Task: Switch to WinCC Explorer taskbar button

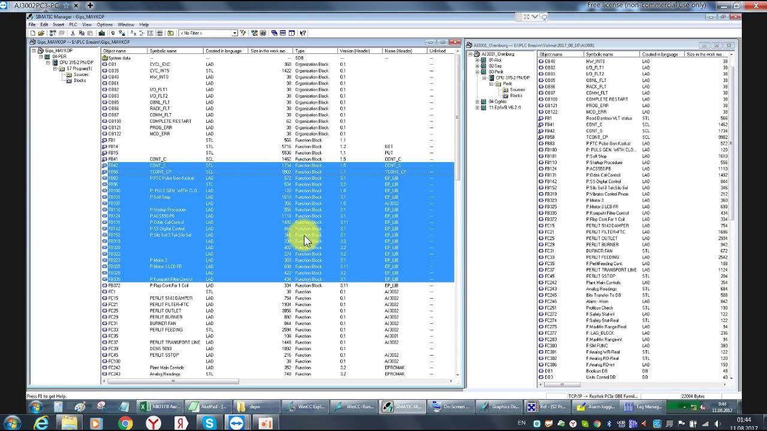Action: pos(305,407)
